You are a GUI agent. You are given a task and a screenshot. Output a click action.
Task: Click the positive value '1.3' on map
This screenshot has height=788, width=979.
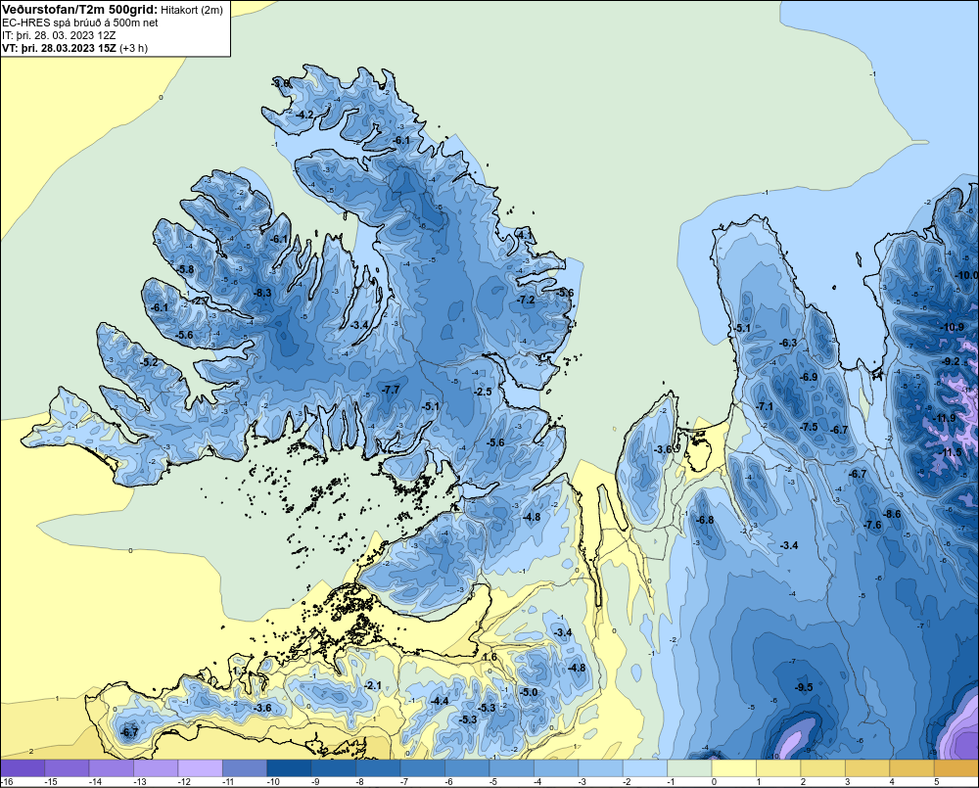click(239, 672)
